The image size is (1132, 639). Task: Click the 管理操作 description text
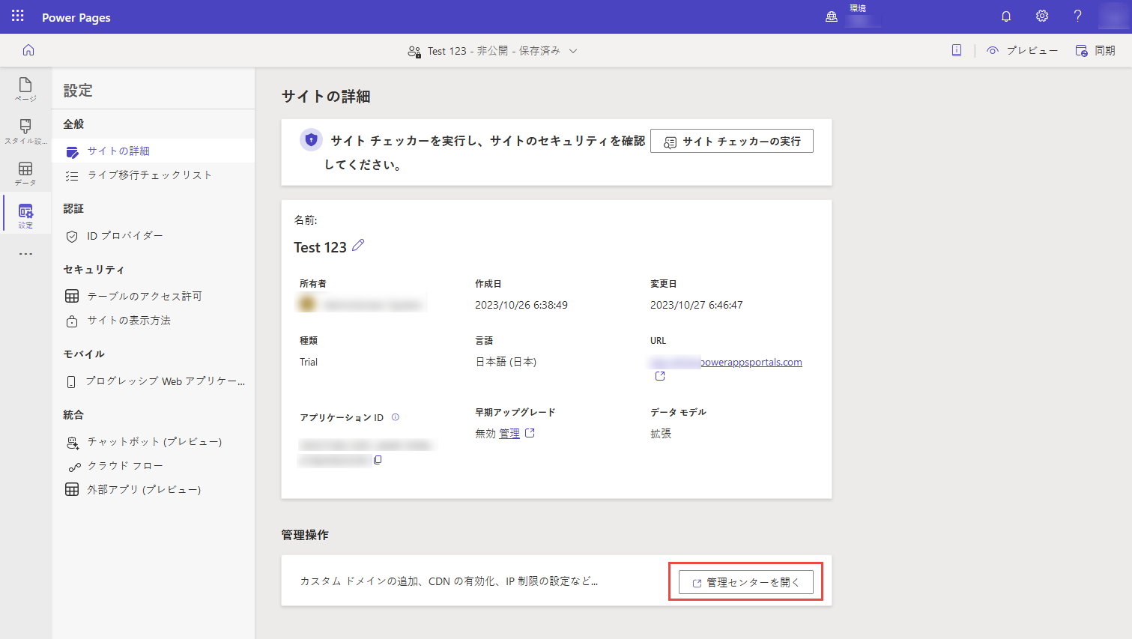coord(450,581)
